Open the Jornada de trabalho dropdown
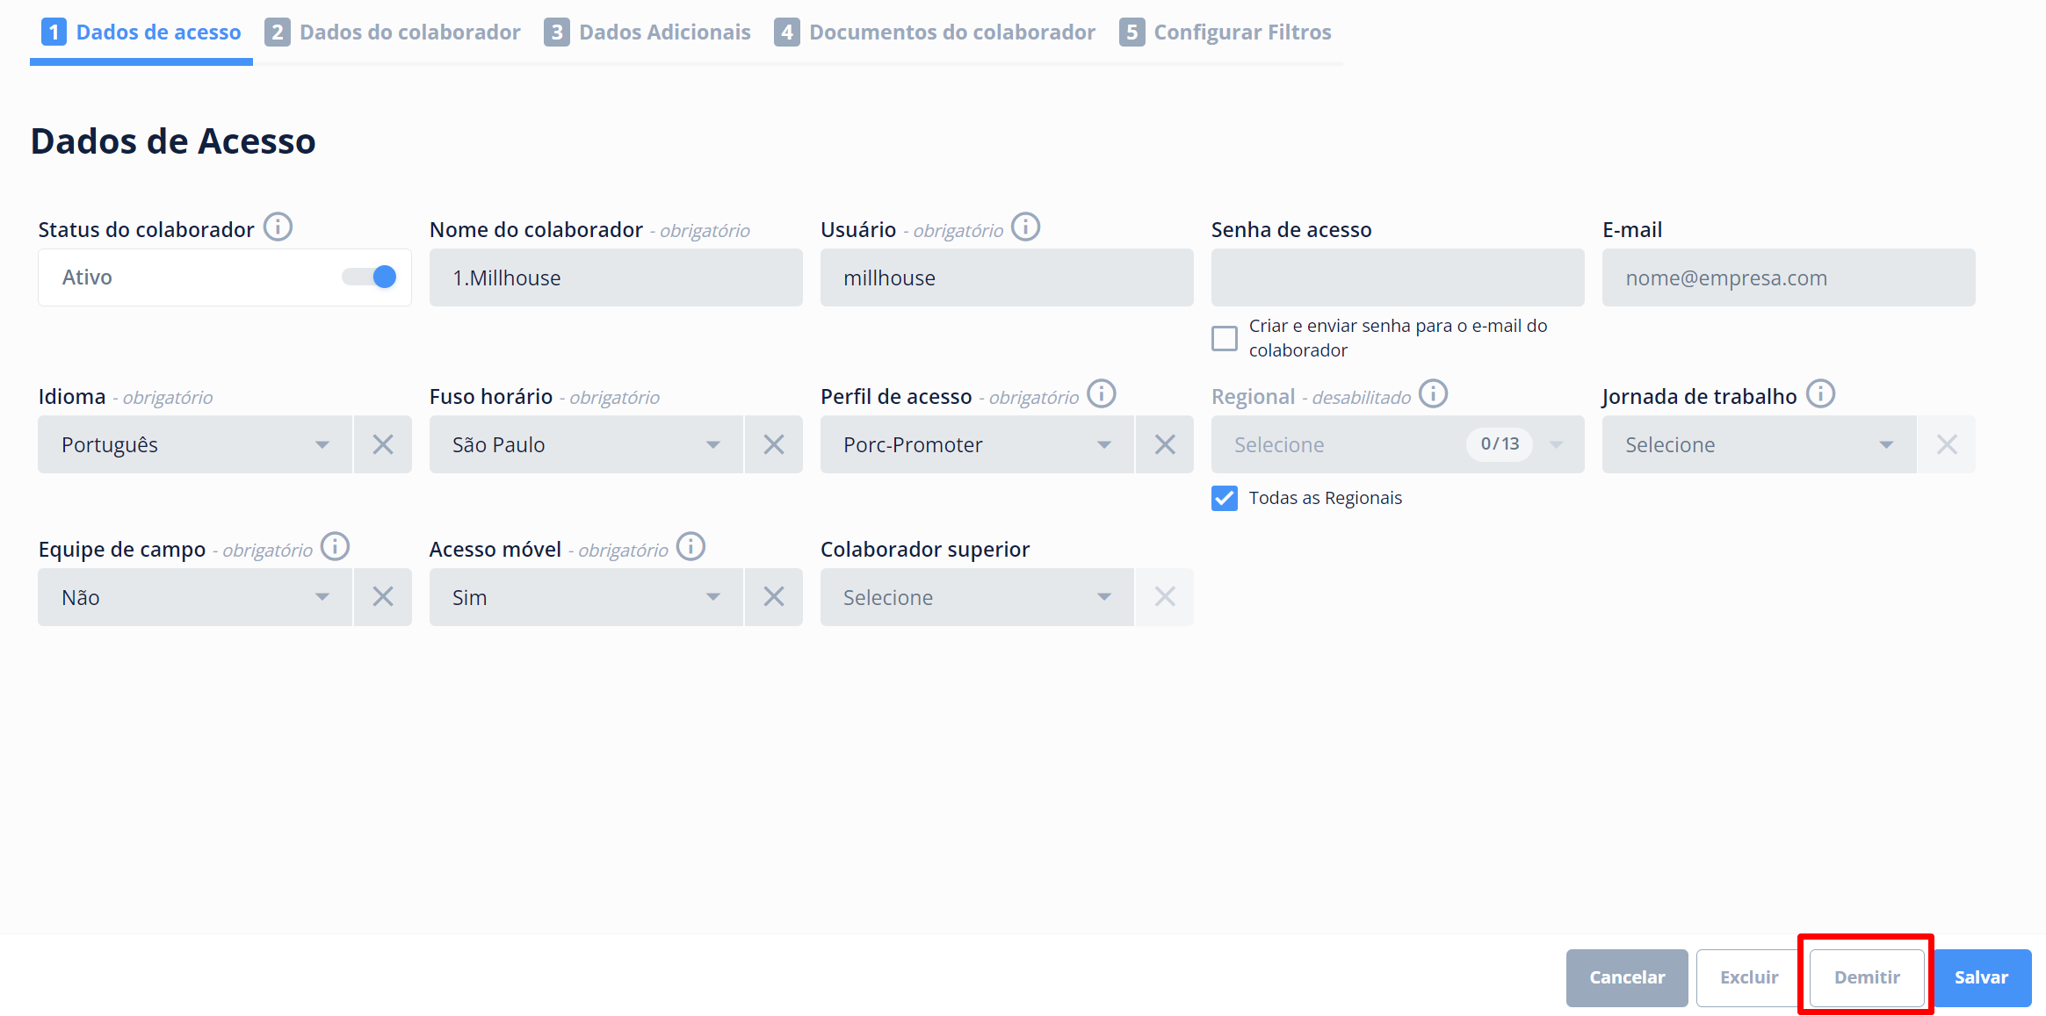 (1758, 444)
